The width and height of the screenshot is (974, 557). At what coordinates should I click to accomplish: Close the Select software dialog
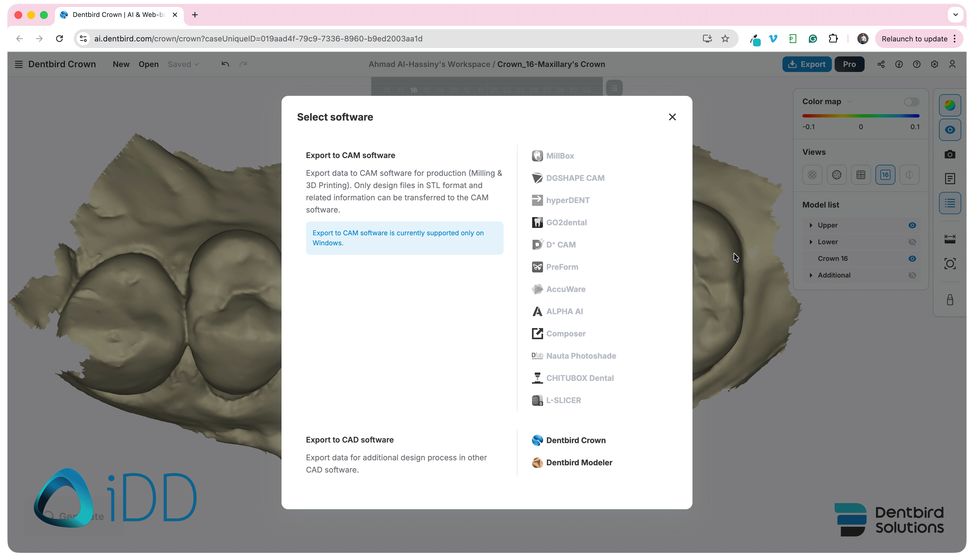672,117
